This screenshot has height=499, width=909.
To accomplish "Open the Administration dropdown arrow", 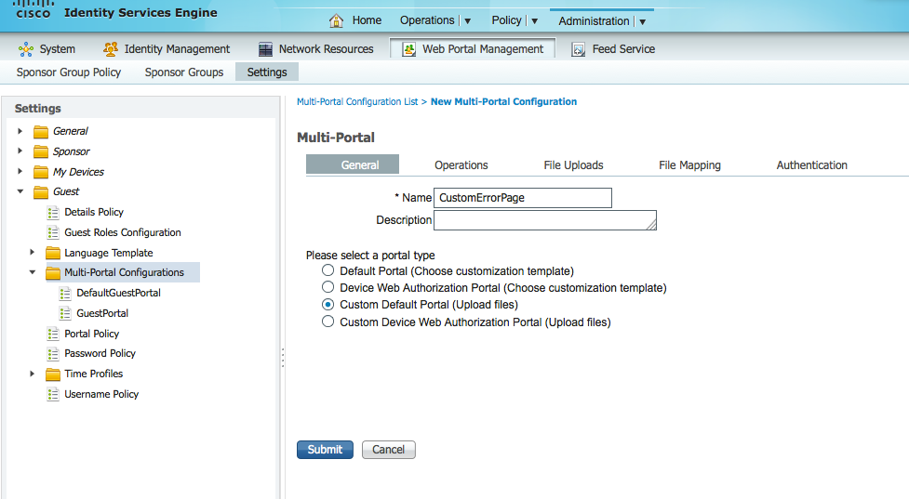I will pyautogui.click(x=642, y=22).
